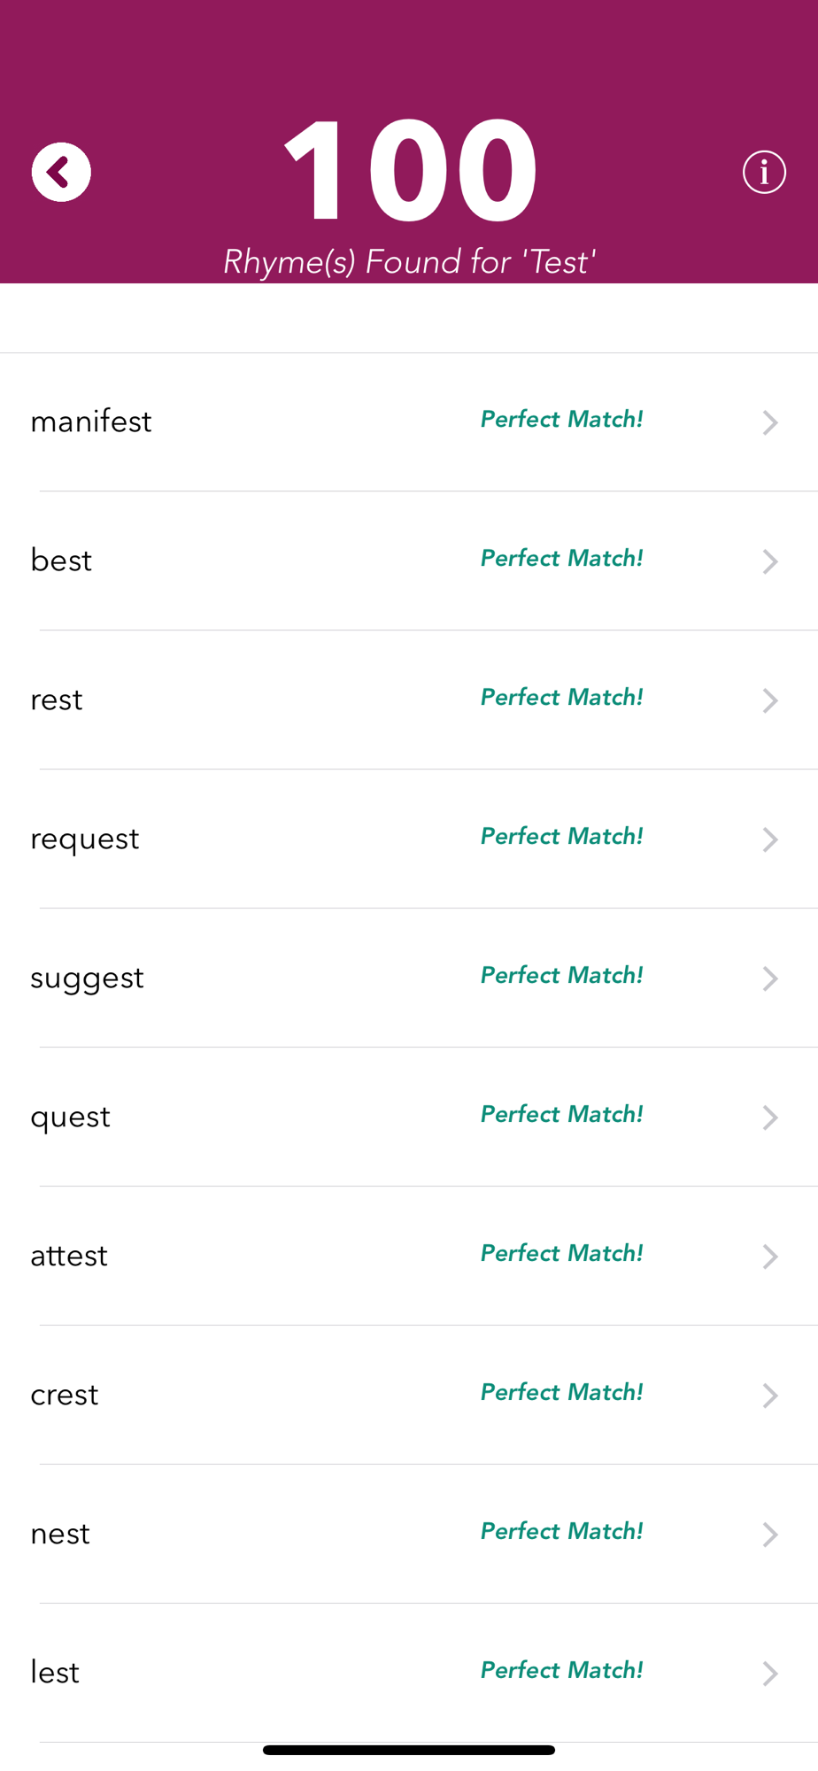Tap the chevron next to 'request'
This screenshot has width=818, height=1771.
(x=769, y=839)
